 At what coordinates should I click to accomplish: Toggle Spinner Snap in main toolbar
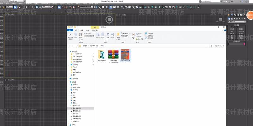tap(74, 7)
